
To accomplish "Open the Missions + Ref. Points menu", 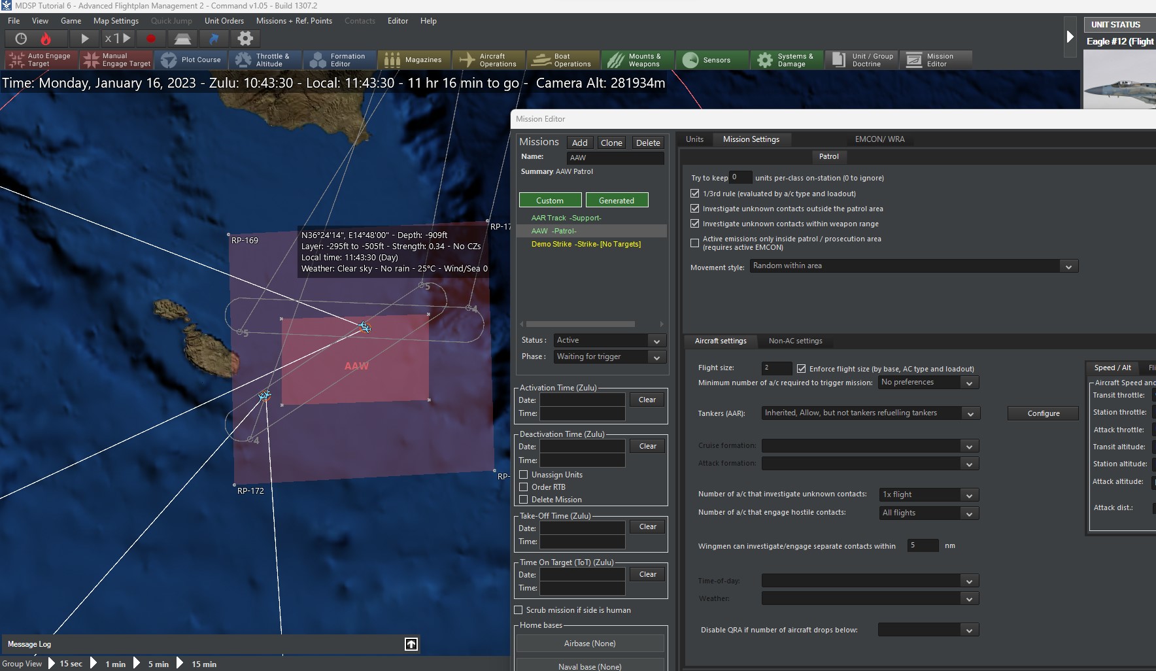I will (x=294, y=21).
